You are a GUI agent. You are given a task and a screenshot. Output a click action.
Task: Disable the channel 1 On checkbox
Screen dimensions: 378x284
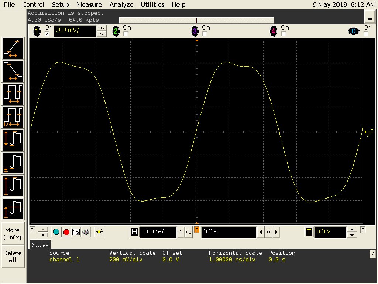pyautogui.click(x=47, y=34)
